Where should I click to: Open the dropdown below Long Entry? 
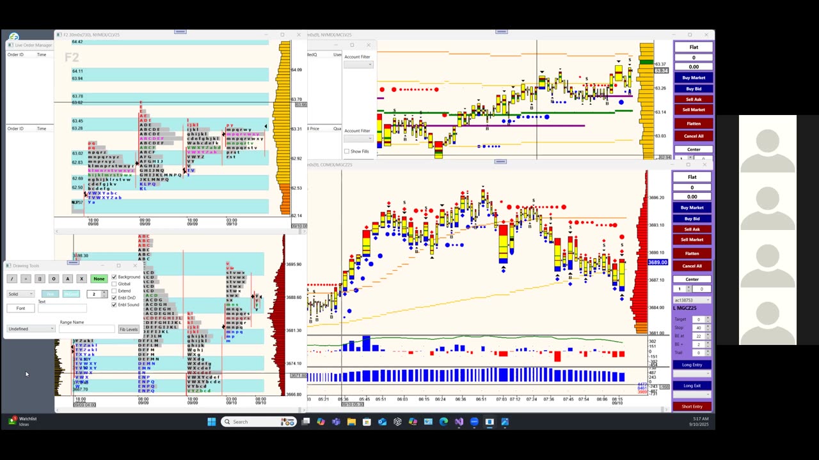(692, 374)
